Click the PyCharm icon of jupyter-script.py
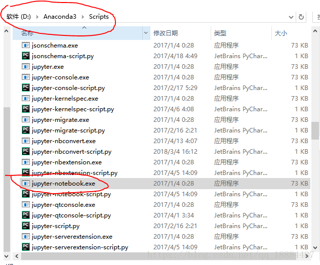320x265 pixels. 26,226
